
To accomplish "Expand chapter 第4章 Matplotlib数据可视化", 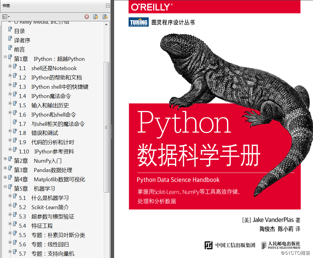I will click(x=5, y=177).
